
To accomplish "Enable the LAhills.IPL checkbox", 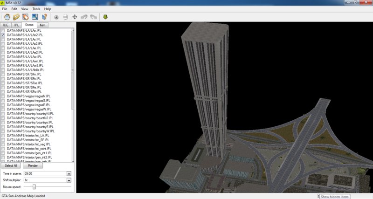I will coord(3,70).
